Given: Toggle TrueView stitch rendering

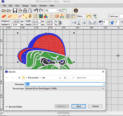Looking at the screenshot, I should coord(4,16).
